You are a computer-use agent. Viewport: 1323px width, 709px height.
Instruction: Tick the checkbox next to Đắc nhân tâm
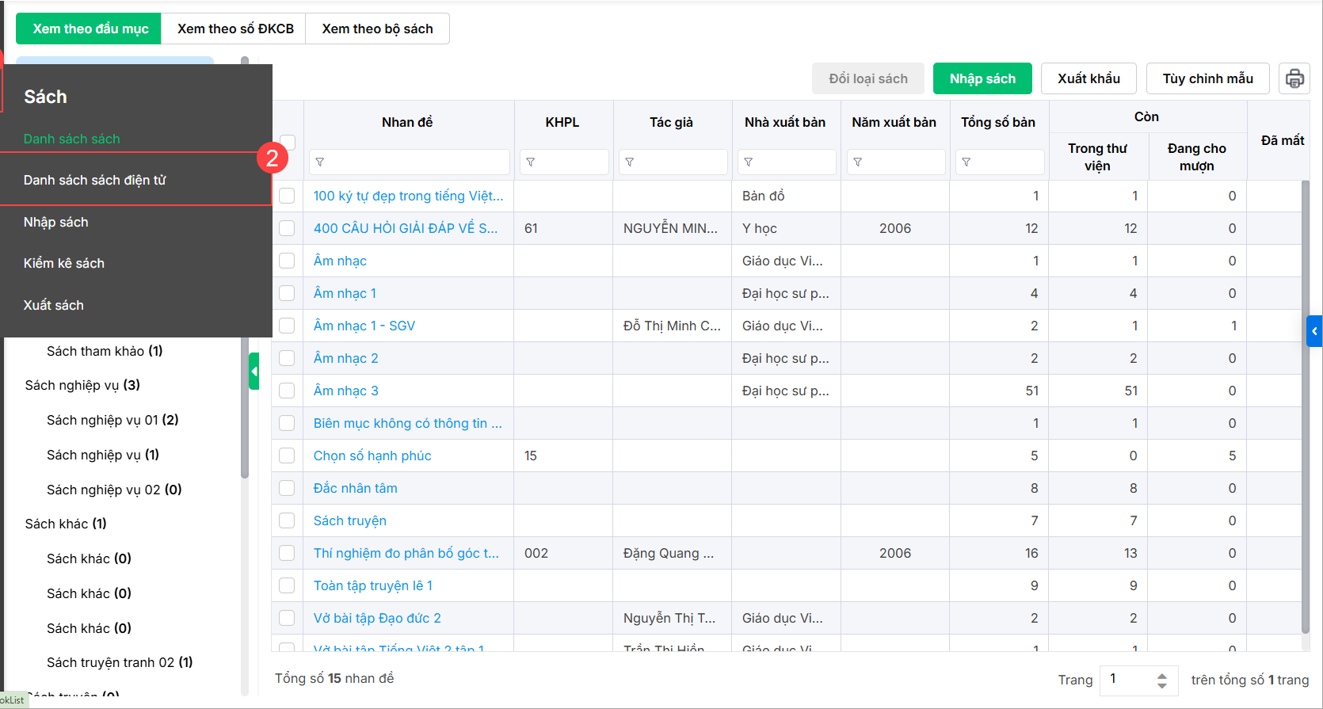click(x=287, y=488)
